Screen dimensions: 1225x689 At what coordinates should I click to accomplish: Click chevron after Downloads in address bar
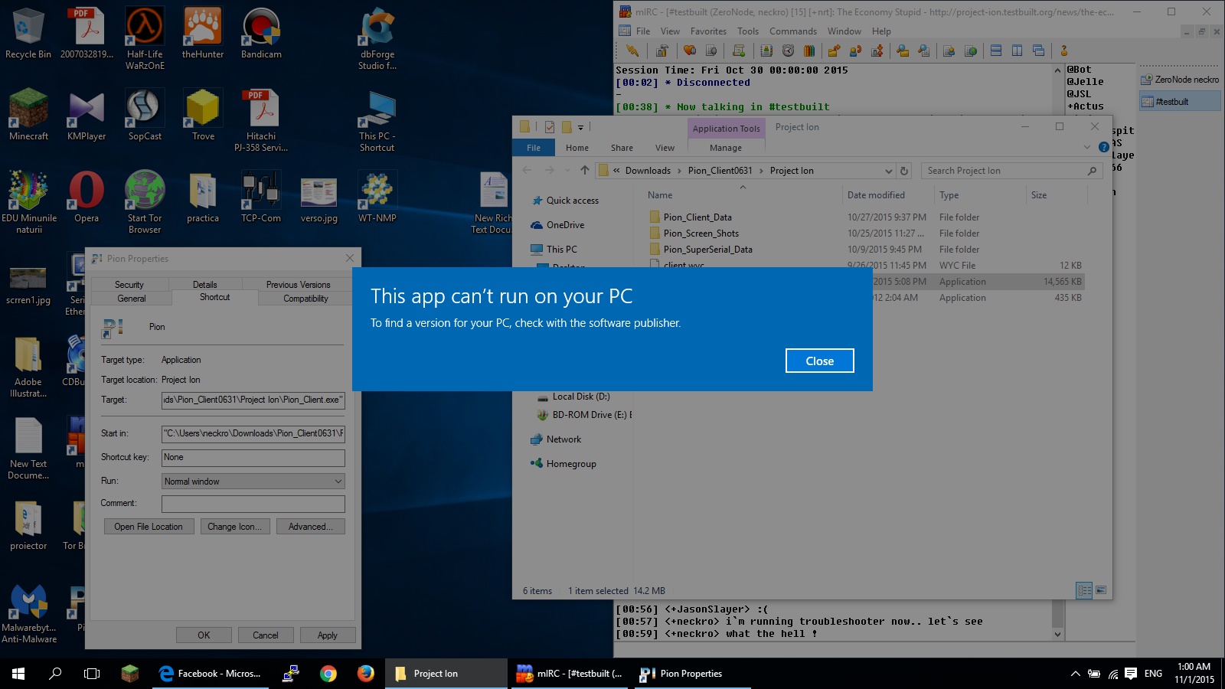pos(678,171)
